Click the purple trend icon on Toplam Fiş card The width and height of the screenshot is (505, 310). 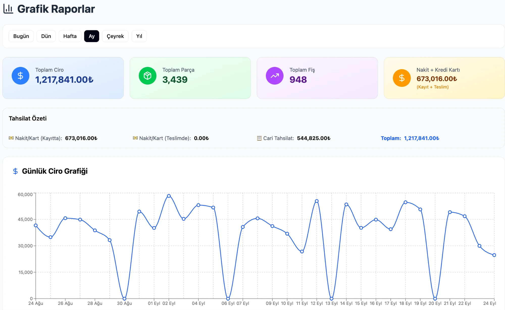(x=275, y=76)
